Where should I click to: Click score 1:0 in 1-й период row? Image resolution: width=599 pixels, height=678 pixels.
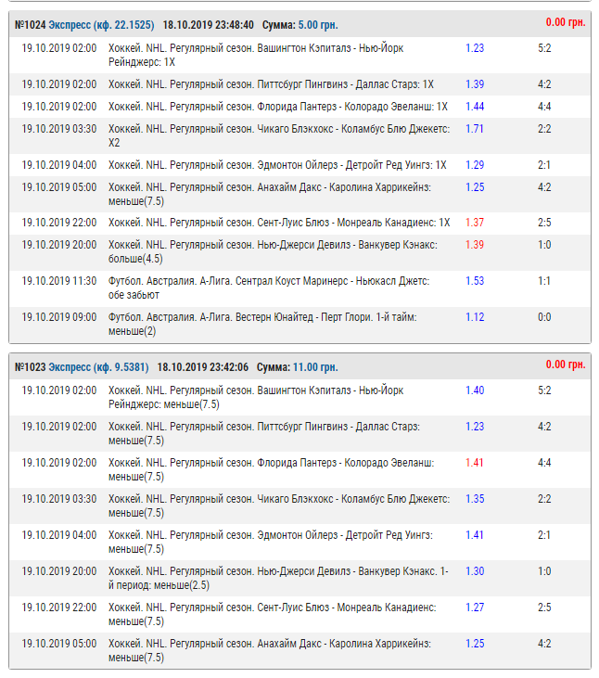544,571
